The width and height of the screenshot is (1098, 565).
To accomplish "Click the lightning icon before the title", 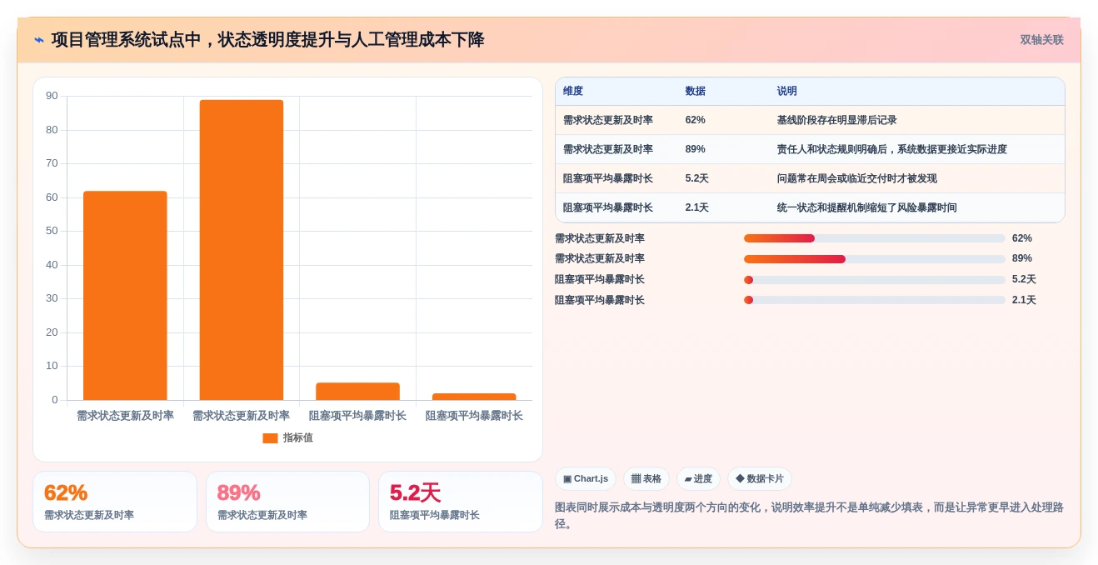I will (39, 40).
